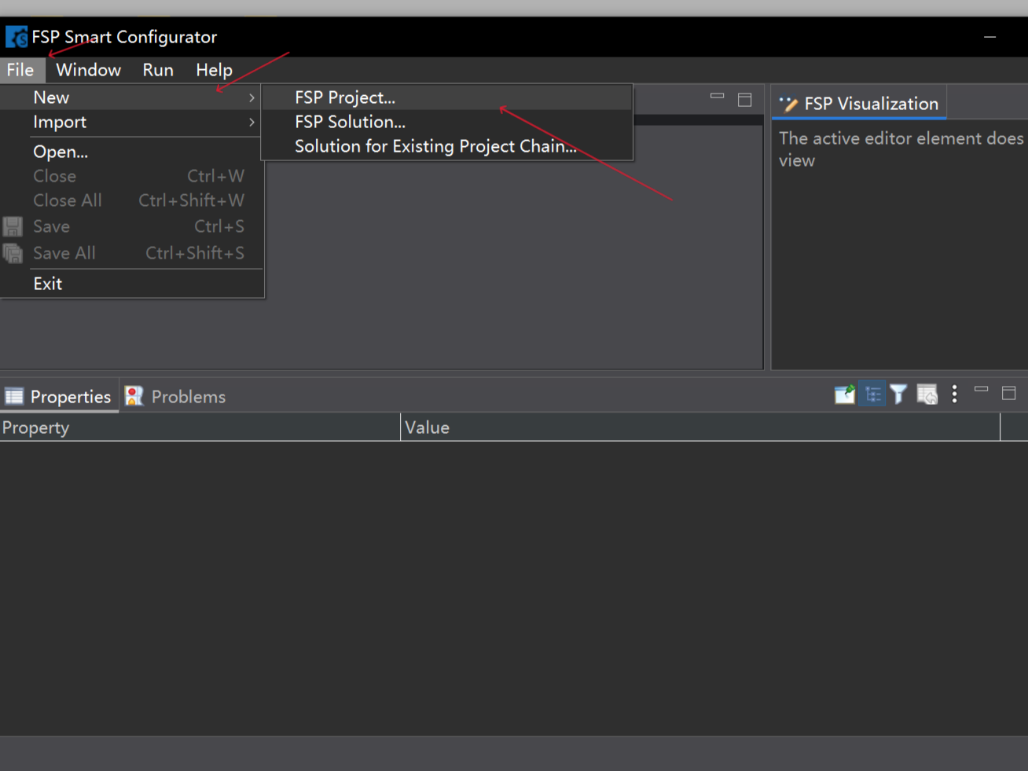Click the Save entry with disk icon
1028x771 pixels.
[132, 226]
